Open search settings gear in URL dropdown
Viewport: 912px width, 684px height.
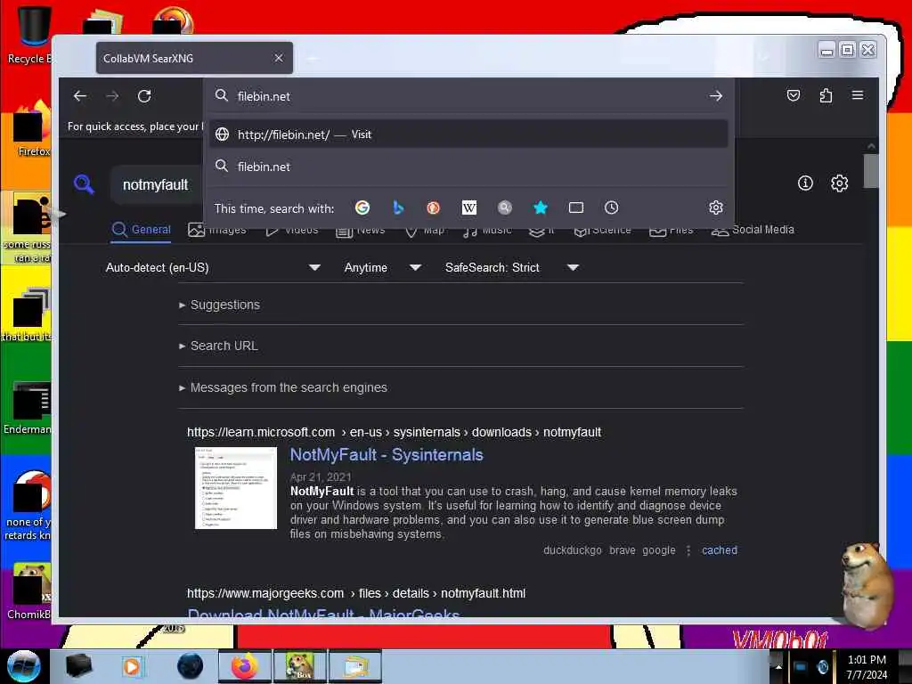(716, 208)
